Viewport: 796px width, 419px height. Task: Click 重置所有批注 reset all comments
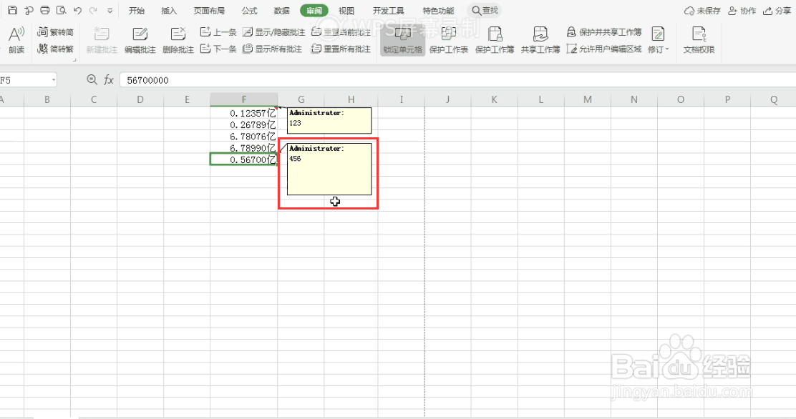pyautogui.click(x=341, y=49)
